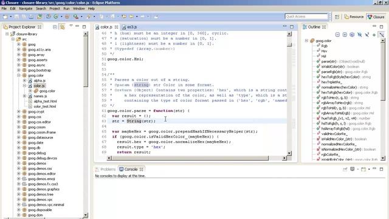Collapse the closure-library project node
The width and height of the screenshot is (389, 219).
7,34
